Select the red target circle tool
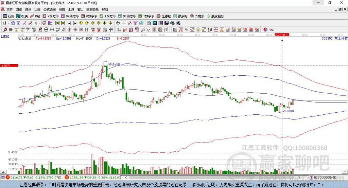Image resolution: width=348 pixels, height=188 pixels. (x=69, y=30)
